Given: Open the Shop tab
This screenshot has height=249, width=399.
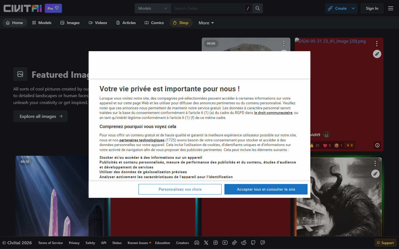Looking at the screenshot, I should pos(181,23).
